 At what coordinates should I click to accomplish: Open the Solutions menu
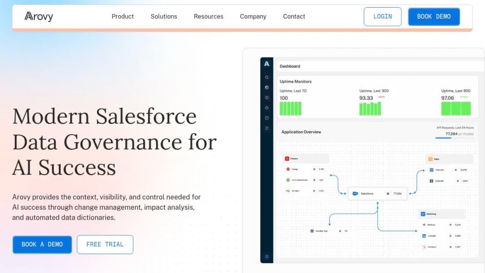click(164, 16)
